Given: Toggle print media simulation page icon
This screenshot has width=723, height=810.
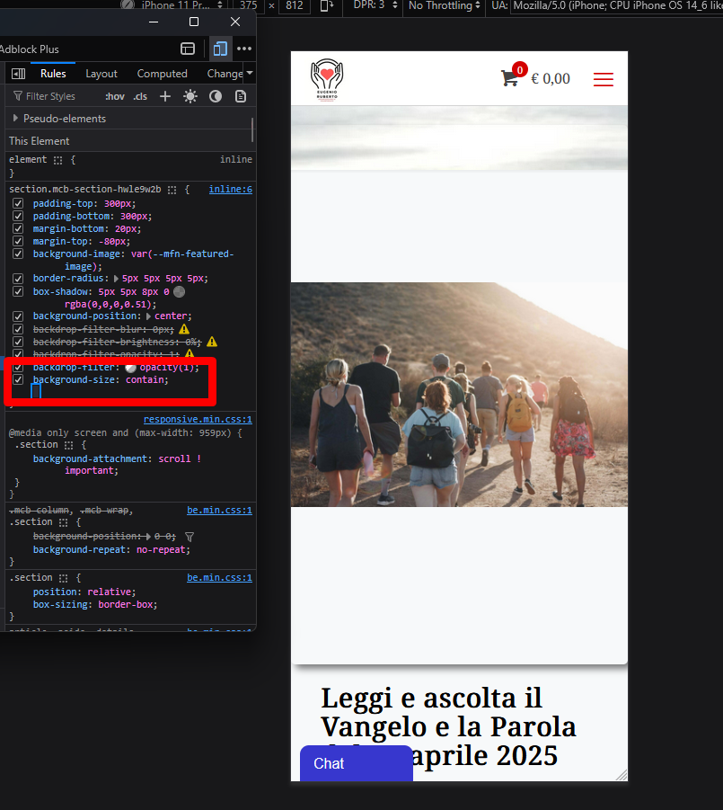Looking at the screenshot, I should 241,96.
